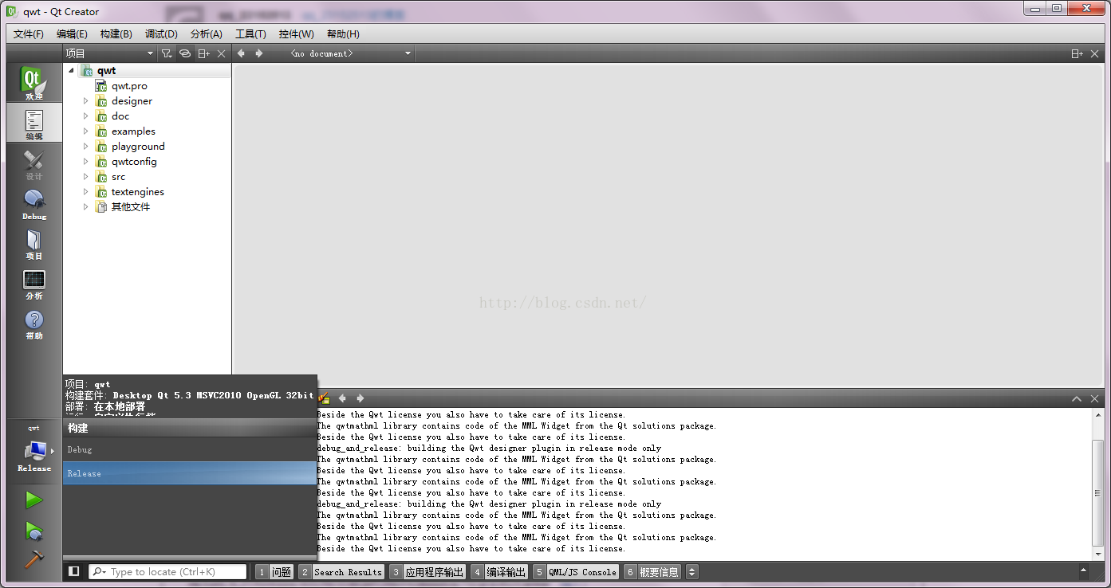The height and width of the screenshot is (588, 1111).
Task: Expand the examples folder
Action: (x=86, y=131)
